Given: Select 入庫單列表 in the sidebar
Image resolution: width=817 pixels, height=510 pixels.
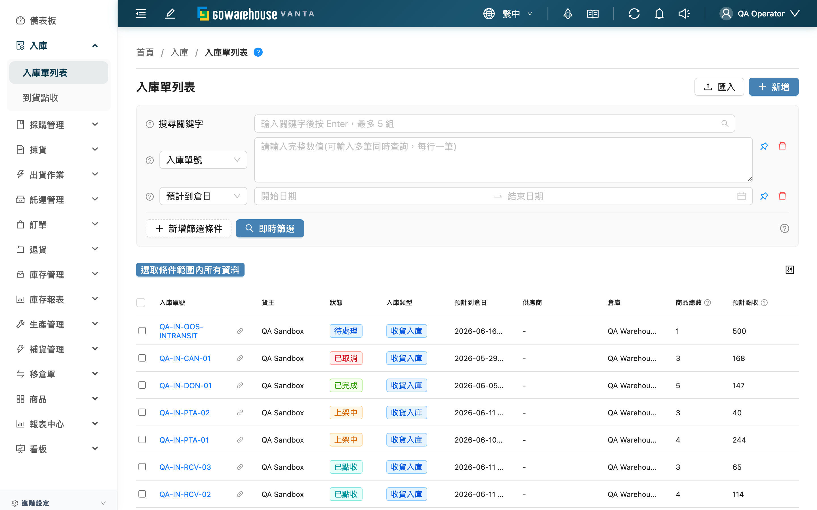Looking at the screenshot, I should point(59,73).
